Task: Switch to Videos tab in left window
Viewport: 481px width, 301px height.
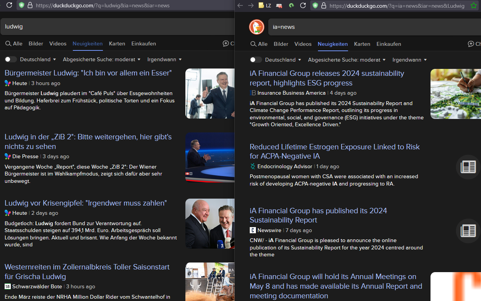Action: pos(58,43)
